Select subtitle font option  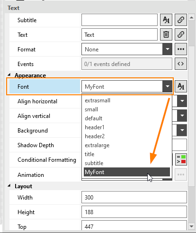[x=94, y=163]
